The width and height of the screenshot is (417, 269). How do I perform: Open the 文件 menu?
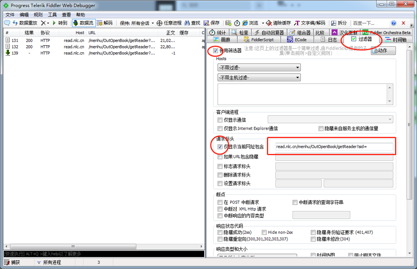[x=10, y=15]
